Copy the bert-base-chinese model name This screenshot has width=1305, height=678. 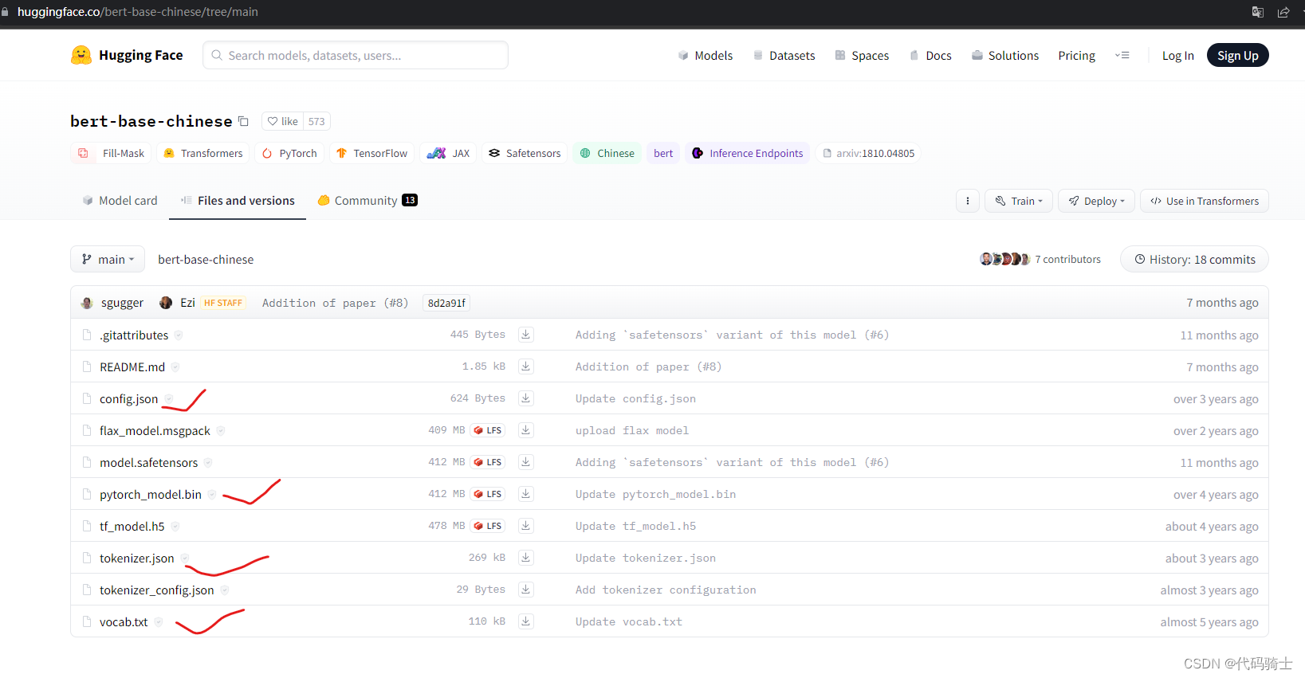243,121
